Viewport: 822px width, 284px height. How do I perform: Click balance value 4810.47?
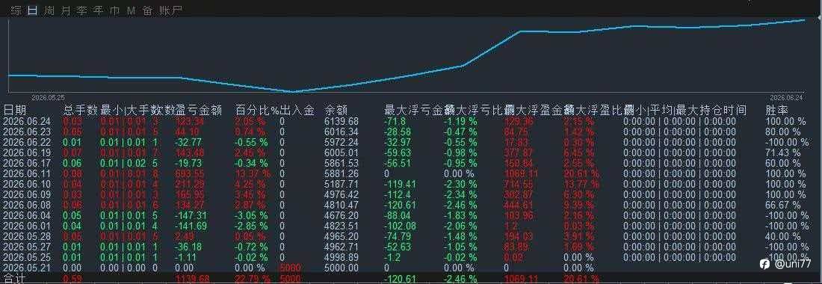(342, 205)
